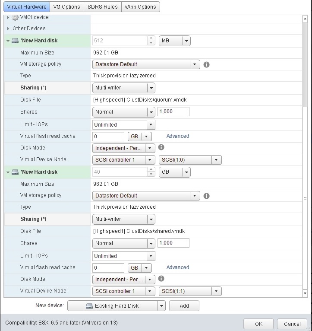
Task: Expand the VMCI device row
Action: pos(8,17)
